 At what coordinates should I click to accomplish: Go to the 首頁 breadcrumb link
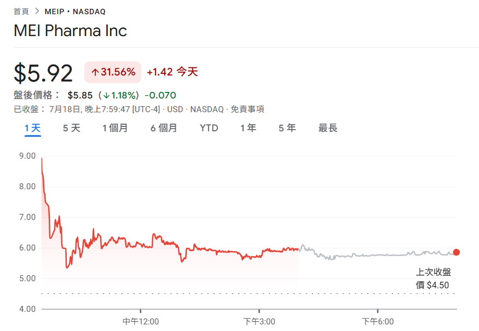coord(21,11)
